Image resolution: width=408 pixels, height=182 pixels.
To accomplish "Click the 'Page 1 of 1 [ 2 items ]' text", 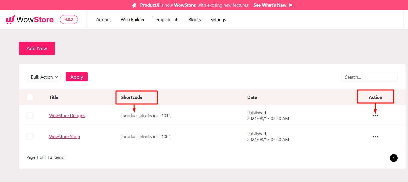I will (x=46, y=157).
